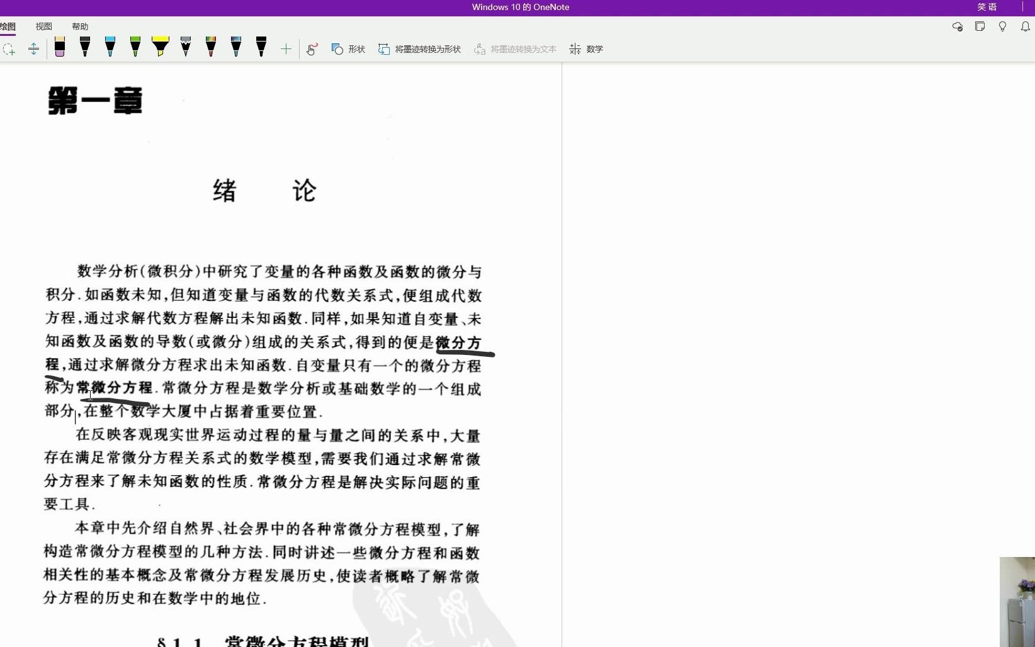Toggle draw-with-touch mode
The width and height of the screenshot is (1035, 647).
pyautogui.click(x=312, y=49)
